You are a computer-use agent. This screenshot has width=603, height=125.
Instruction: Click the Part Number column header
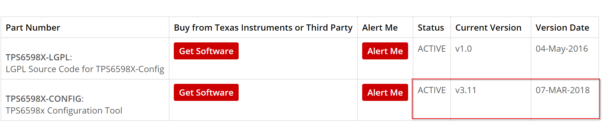tap(33, 28)
